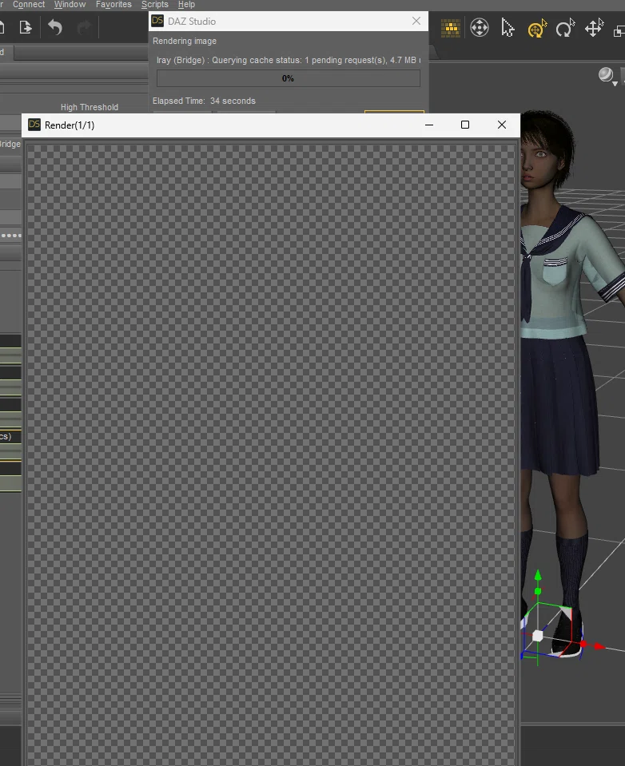Open the Scripts menu
Image resolution: width=625 pixels, height=766 pixels.
coord(154,5)
